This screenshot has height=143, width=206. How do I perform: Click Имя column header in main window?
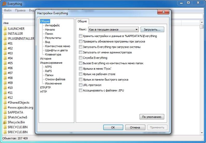pos(18,23)
